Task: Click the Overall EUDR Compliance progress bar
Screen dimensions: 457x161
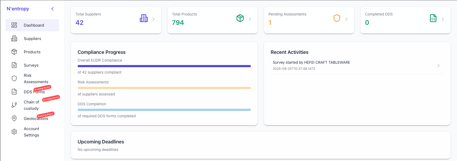Action: pyautogui.click(x=164, y=66)
